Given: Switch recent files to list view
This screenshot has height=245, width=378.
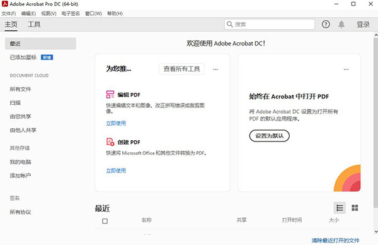Looking at the screenshot, I should click(340, 208).
